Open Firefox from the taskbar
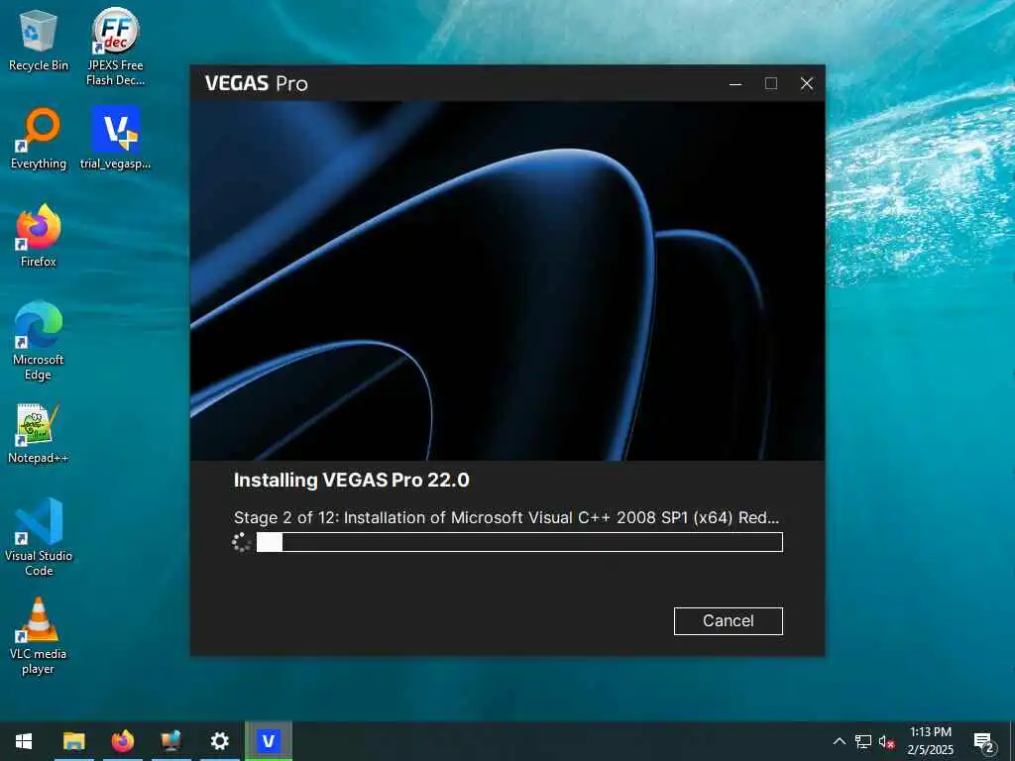1015x761 pixels. click(122, 741)
